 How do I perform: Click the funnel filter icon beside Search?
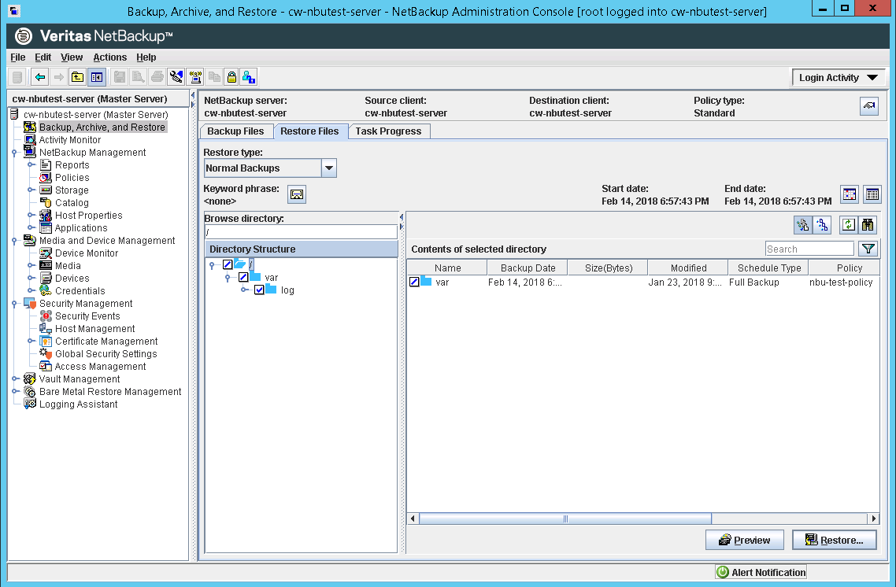(x=868, y=249)
